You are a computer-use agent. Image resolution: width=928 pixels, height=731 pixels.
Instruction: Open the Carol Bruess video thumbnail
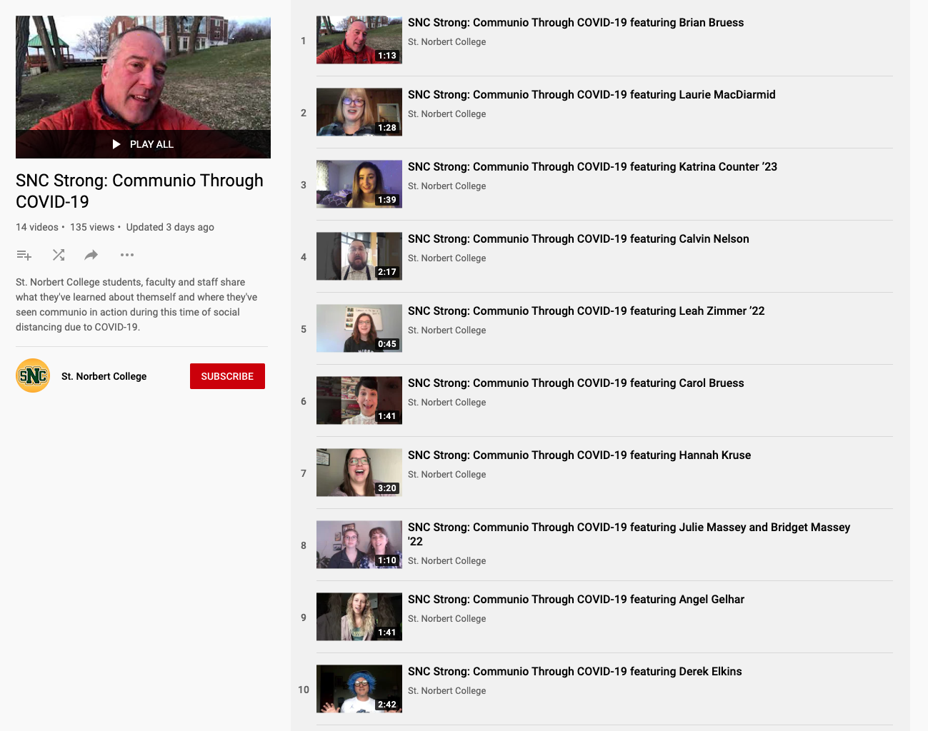click(x=359, y=400)
